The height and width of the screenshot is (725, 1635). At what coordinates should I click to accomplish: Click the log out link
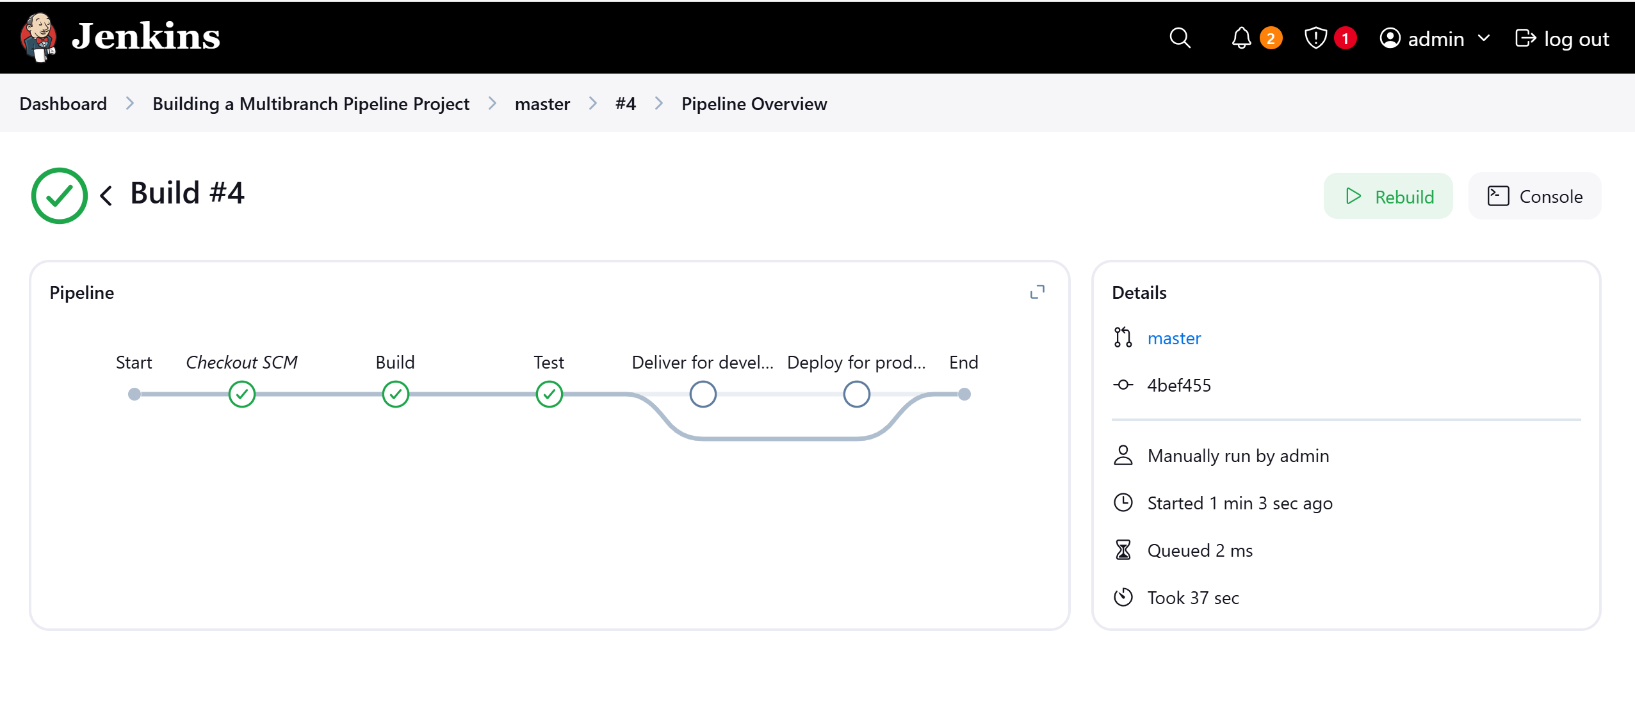(x=1562, y=38)
